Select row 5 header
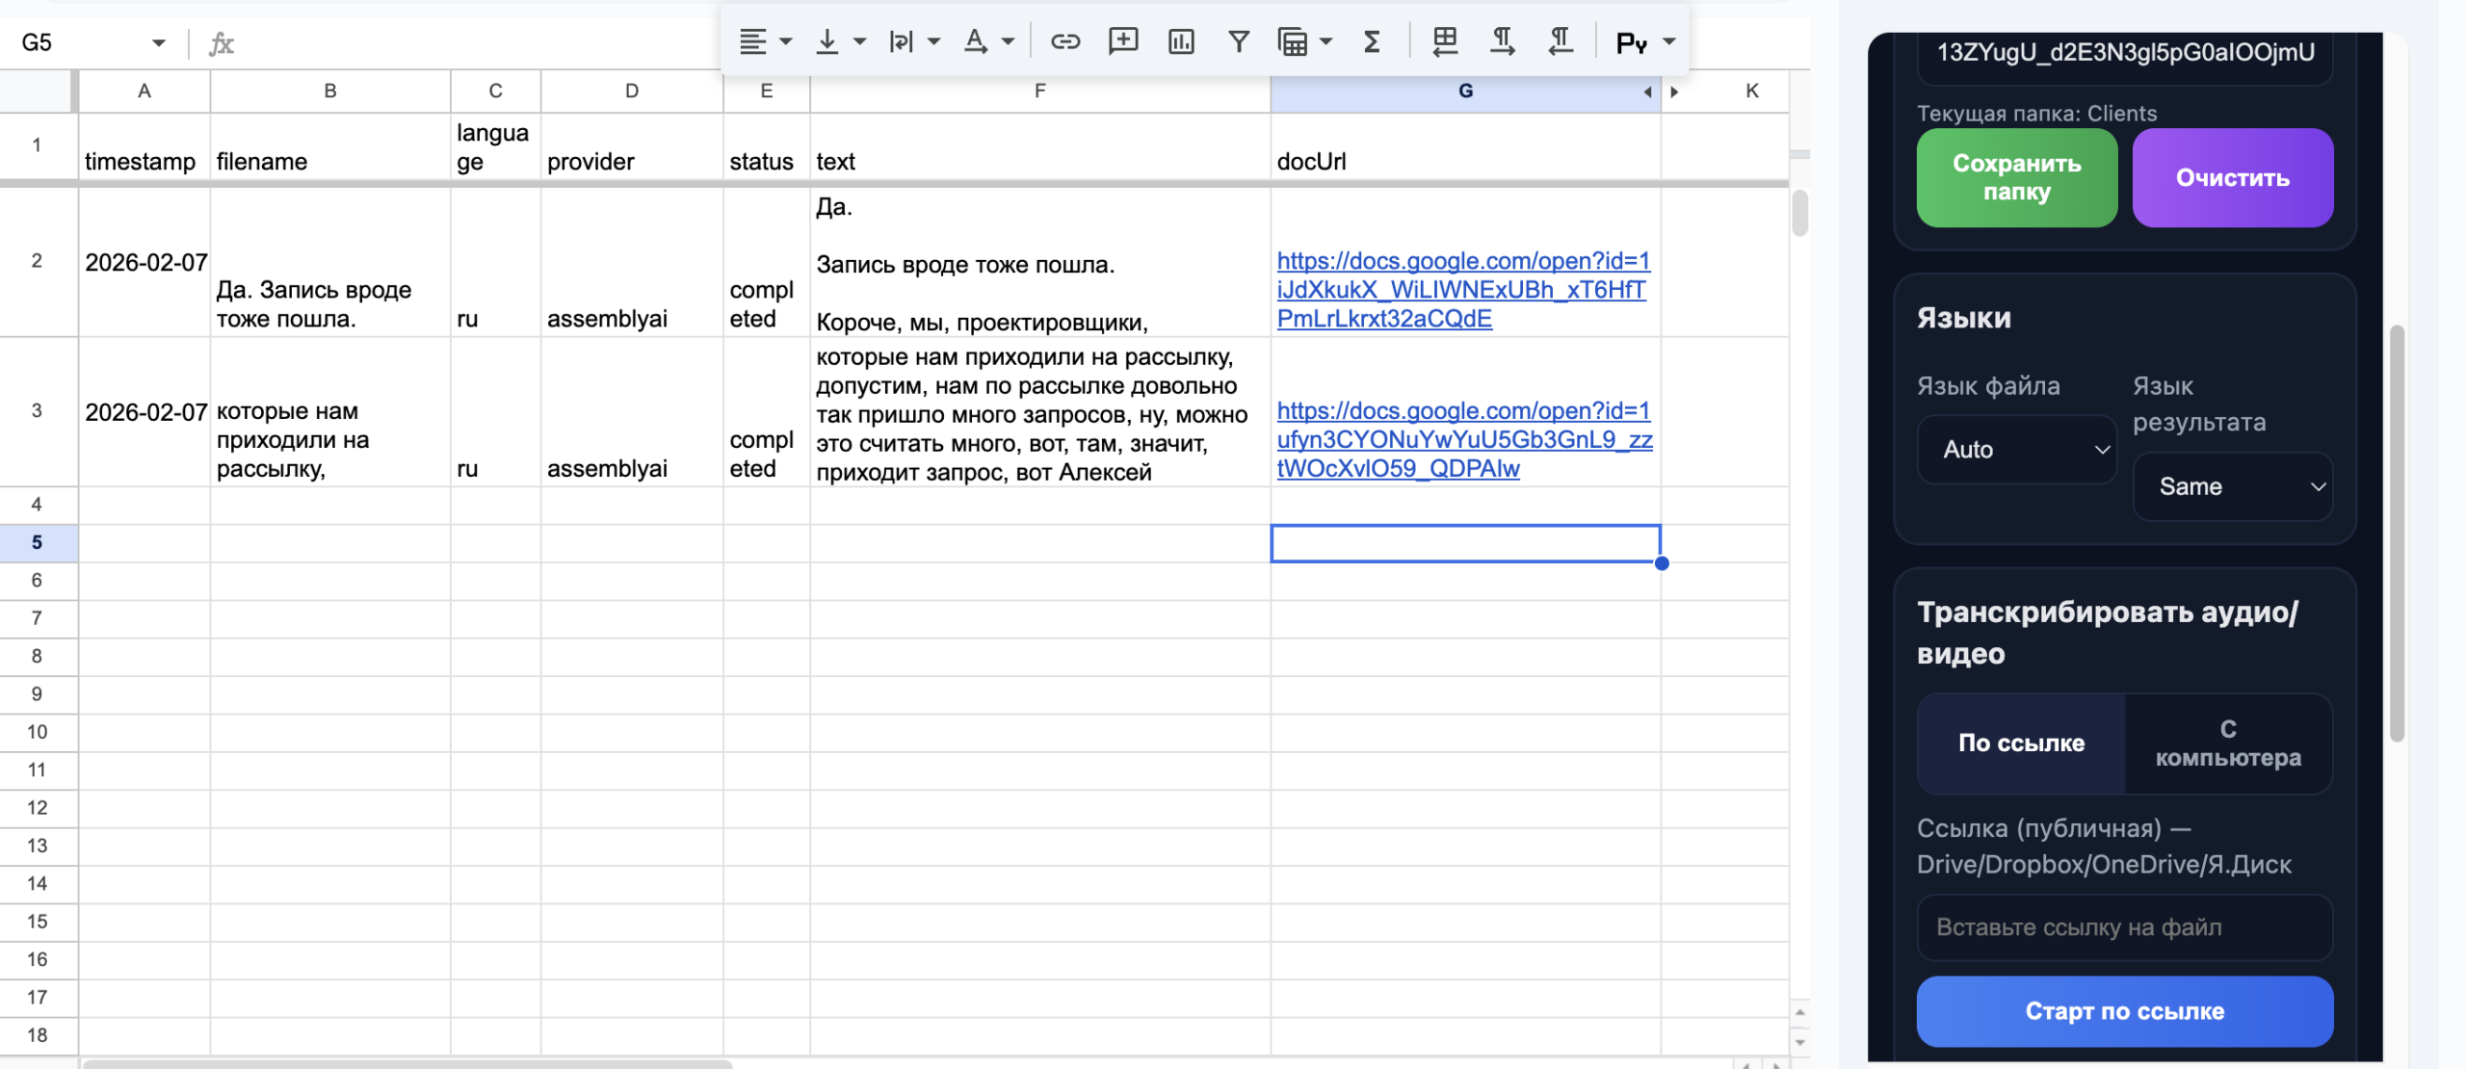The height and width of the screenshot is (1069, 2466). click(37, 542)
